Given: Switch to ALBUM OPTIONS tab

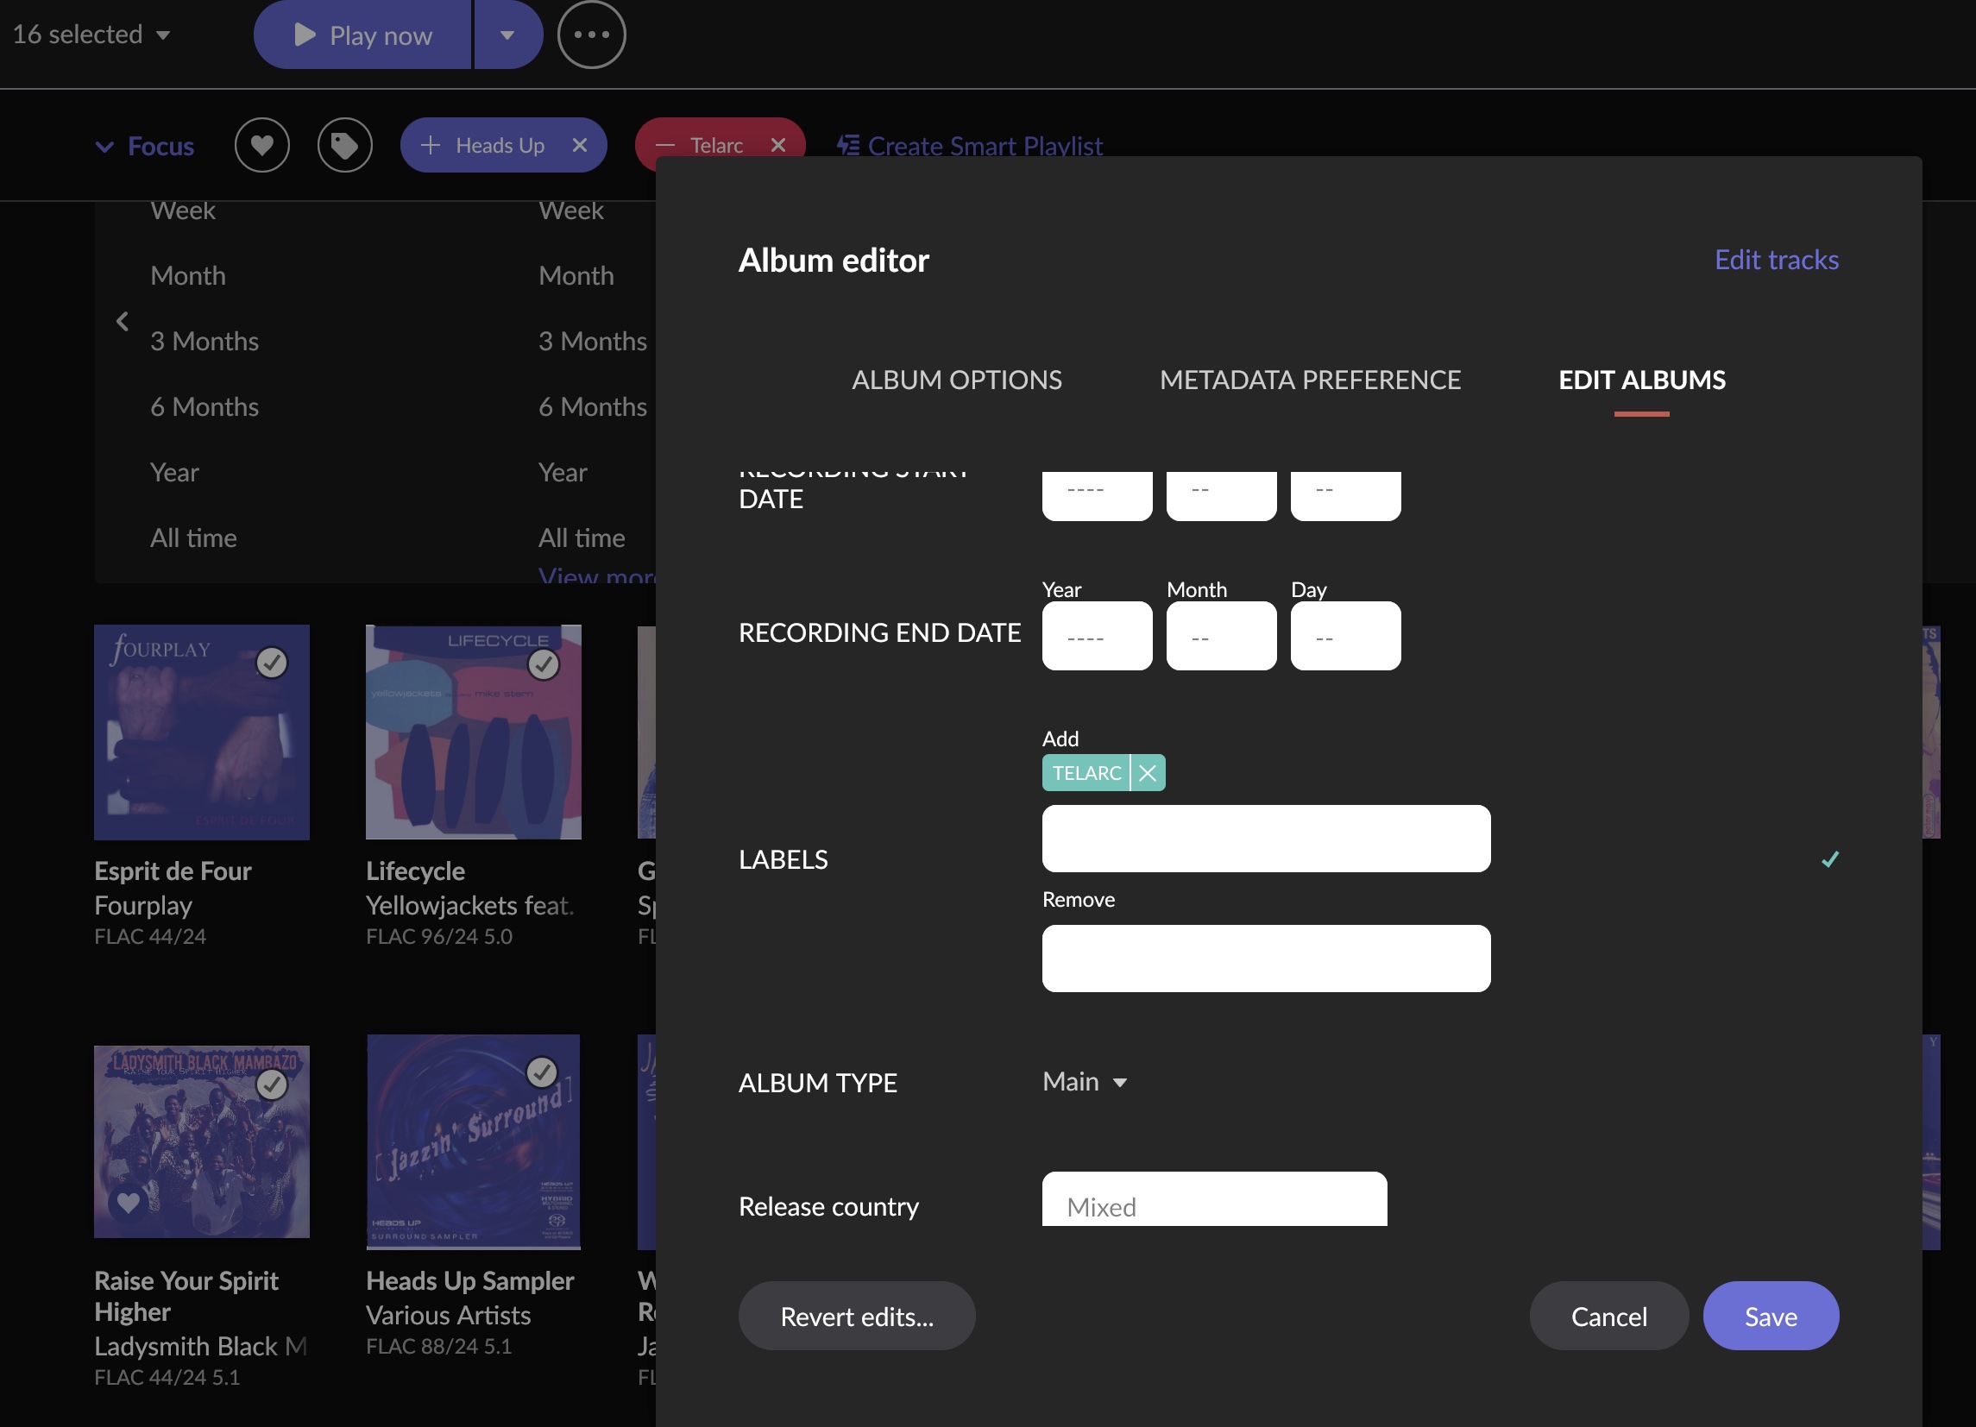Looking at the screenshot, I should [957, 380].
